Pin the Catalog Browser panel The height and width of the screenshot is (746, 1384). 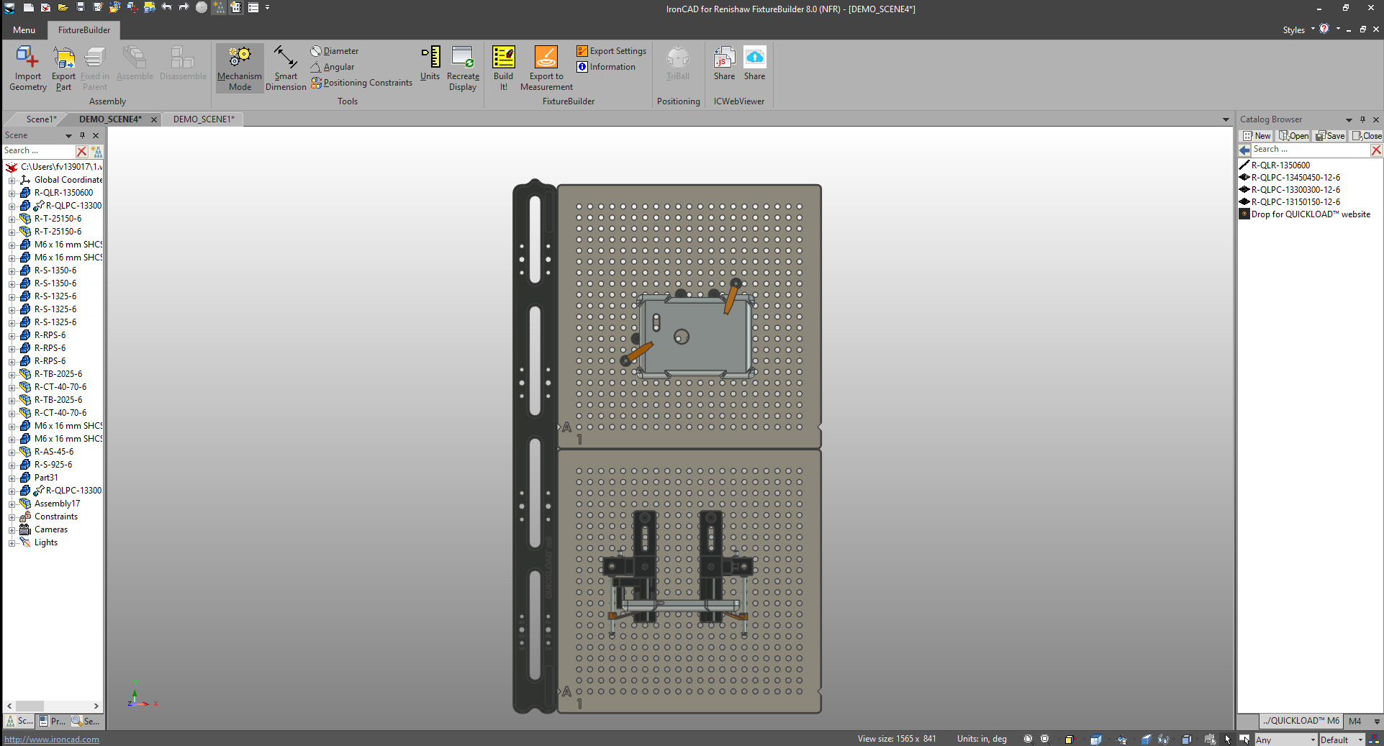pyautogui.click(x=1362, y=119)
